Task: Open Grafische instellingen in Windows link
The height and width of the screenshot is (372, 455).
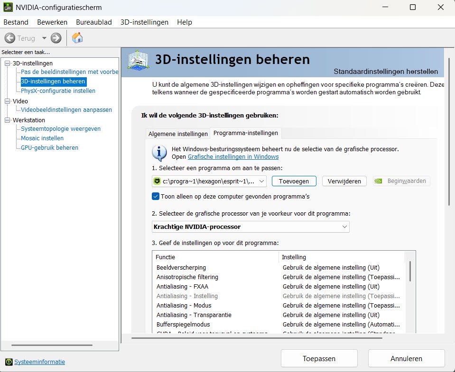Action: 233,157
